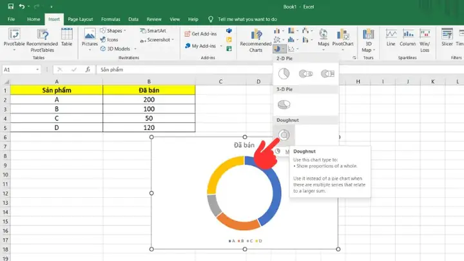
Task: Click the Icons button
Action: [109, 40]
